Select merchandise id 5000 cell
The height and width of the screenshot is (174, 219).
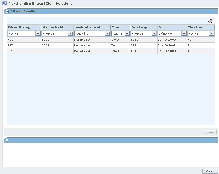(57, 51)
